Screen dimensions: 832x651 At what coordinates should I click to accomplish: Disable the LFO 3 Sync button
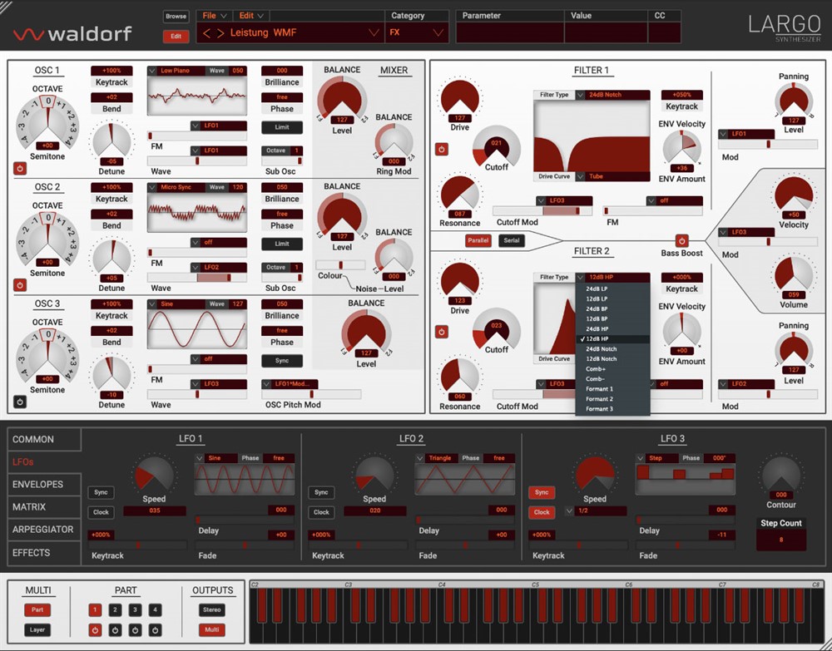tap(542, 493)
